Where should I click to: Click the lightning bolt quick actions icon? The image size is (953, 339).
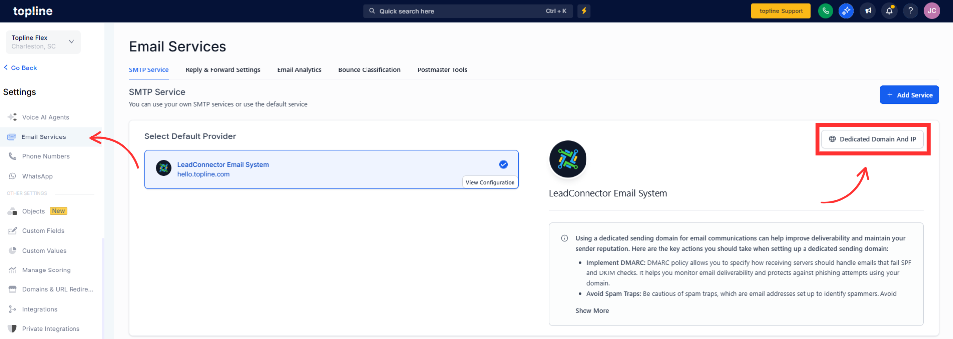[584, 11]
